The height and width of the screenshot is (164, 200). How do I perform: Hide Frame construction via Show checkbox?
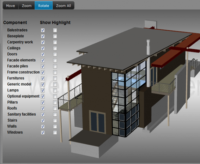43,72
